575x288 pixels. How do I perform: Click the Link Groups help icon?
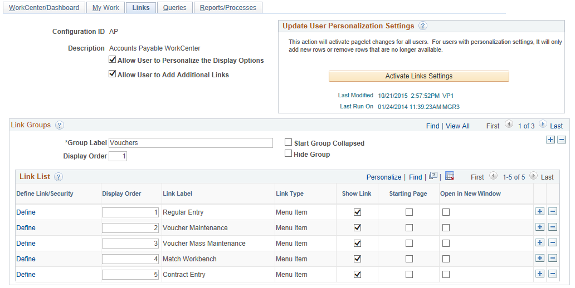coord(60,126)
